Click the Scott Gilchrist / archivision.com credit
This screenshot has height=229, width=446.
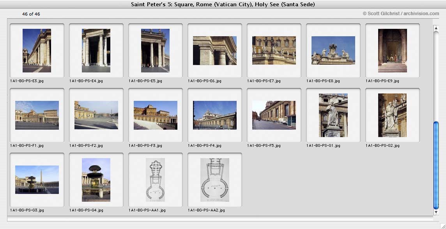coord(401,14)
